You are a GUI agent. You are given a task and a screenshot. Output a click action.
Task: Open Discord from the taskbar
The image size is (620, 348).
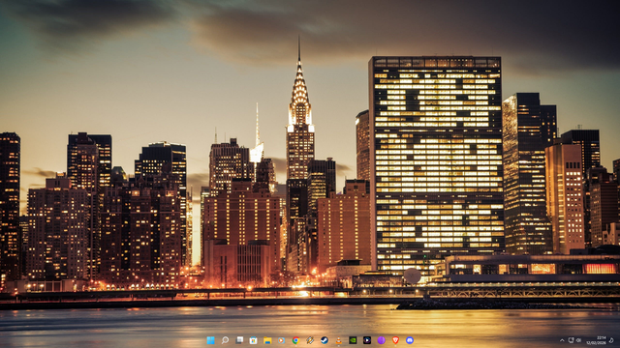pyautogui.click(x=410, y=340)
